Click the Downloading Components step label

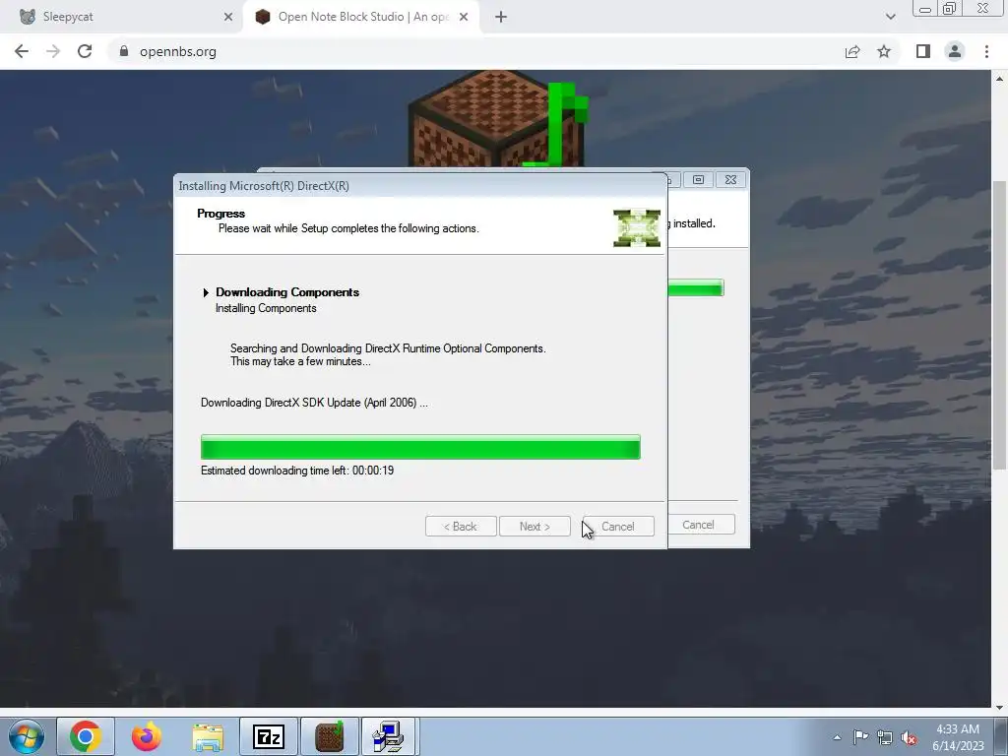(287, 291)
